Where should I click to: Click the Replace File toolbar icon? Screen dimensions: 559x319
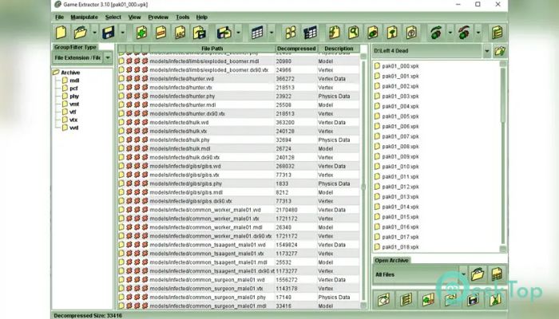(x=200, y=33)
